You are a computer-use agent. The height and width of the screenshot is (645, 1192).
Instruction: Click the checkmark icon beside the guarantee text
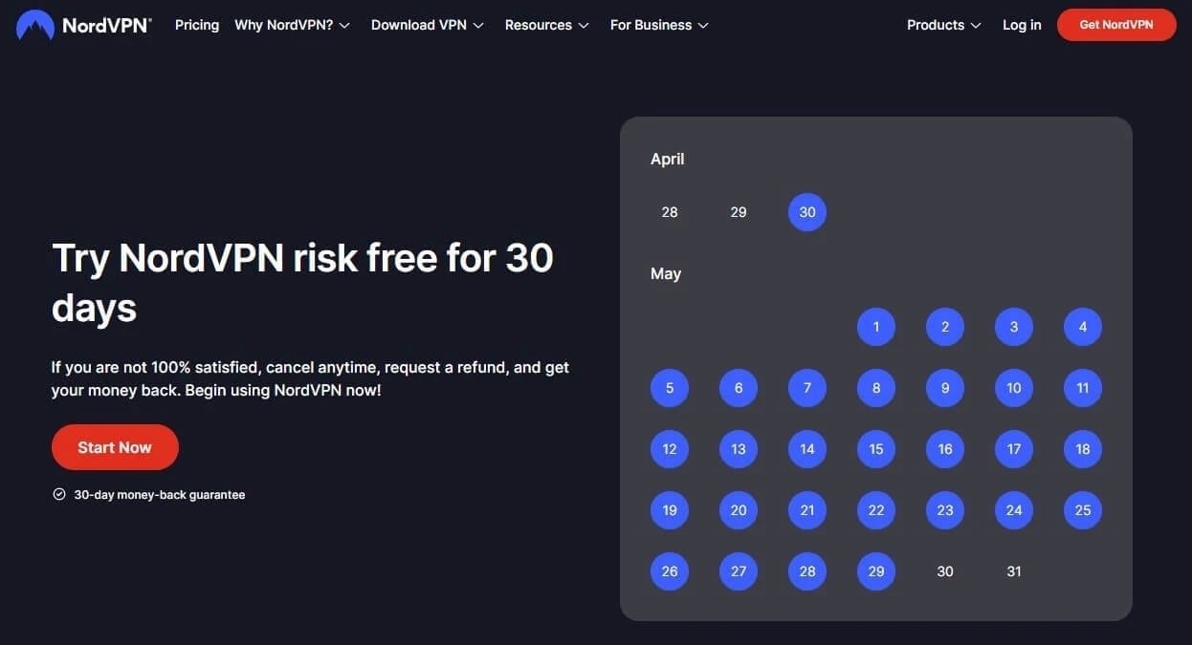(x=59, y=494)
